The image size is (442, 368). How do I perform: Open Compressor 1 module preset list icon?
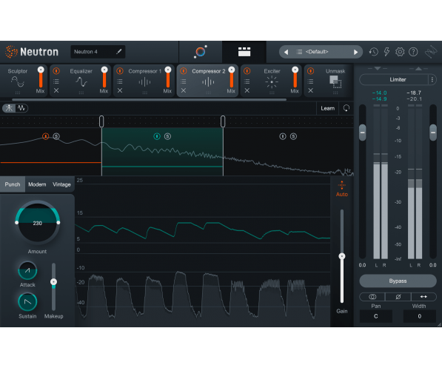pyautogui.click(x=120, y=81)
